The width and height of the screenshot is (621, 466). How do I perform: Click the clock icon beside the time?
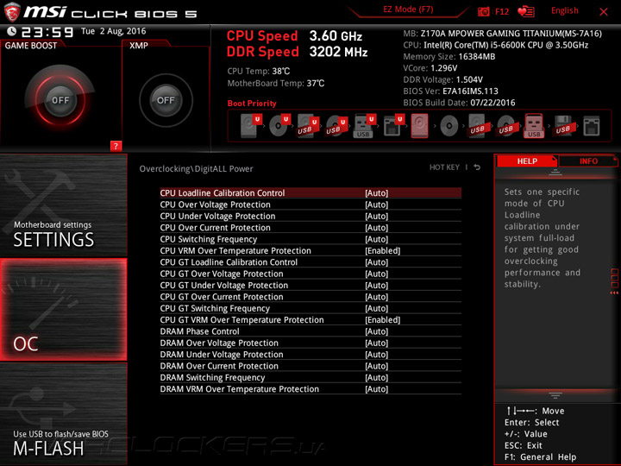(x=12, y=31)
